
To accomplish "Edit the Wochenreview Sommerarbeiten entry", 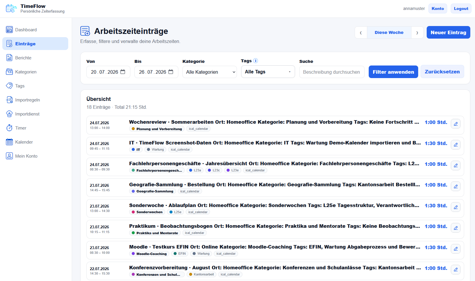I will [x=456, y=124].
